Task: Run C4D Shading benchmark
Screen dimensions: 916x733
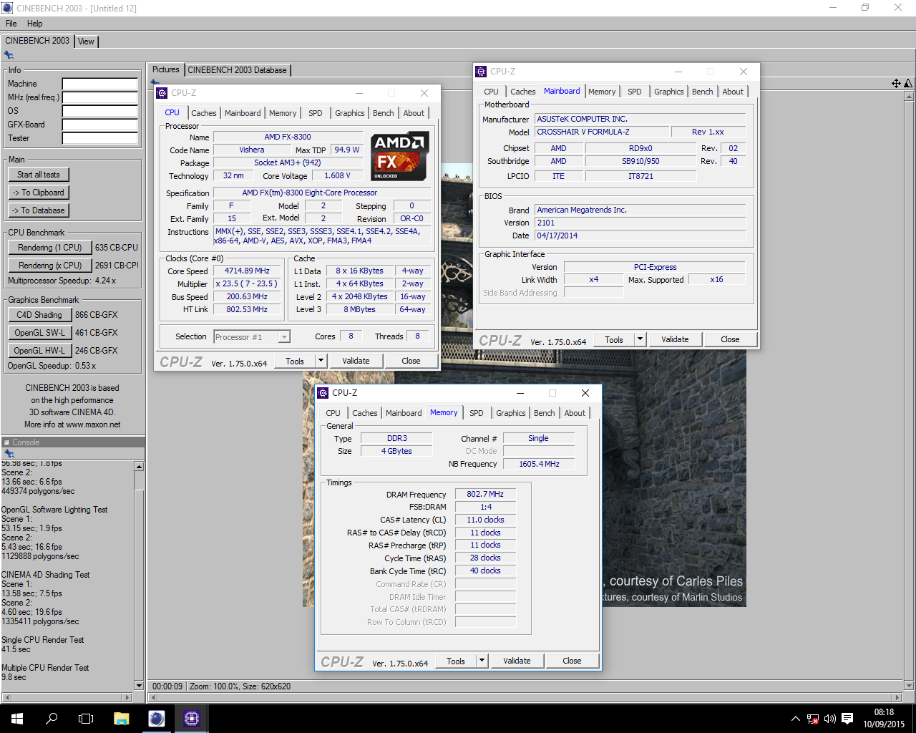Action: (39, 315)
